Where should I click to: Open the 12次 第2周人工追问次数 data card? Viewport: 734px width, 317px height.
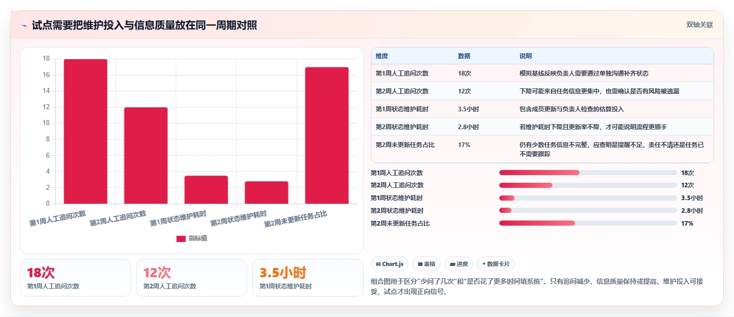coord(191,278)
